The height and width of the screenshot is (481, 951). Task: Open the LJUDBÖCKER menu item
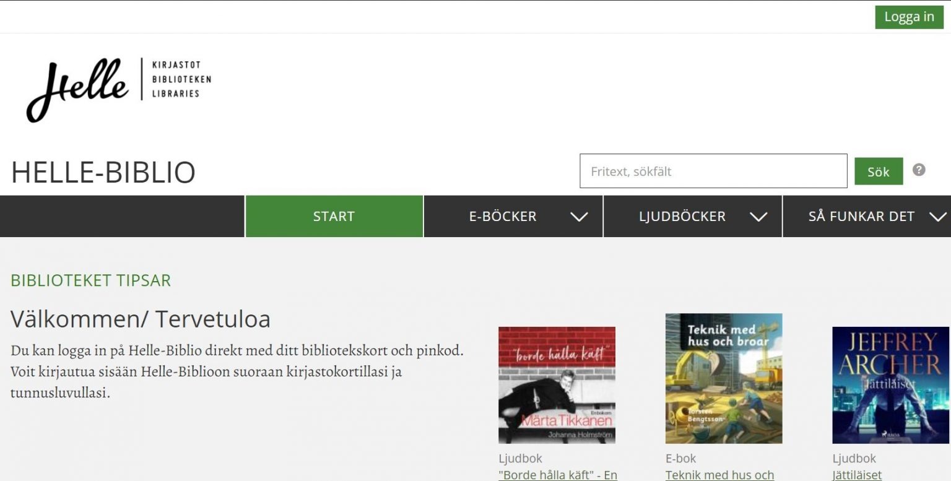click(682, 216)
